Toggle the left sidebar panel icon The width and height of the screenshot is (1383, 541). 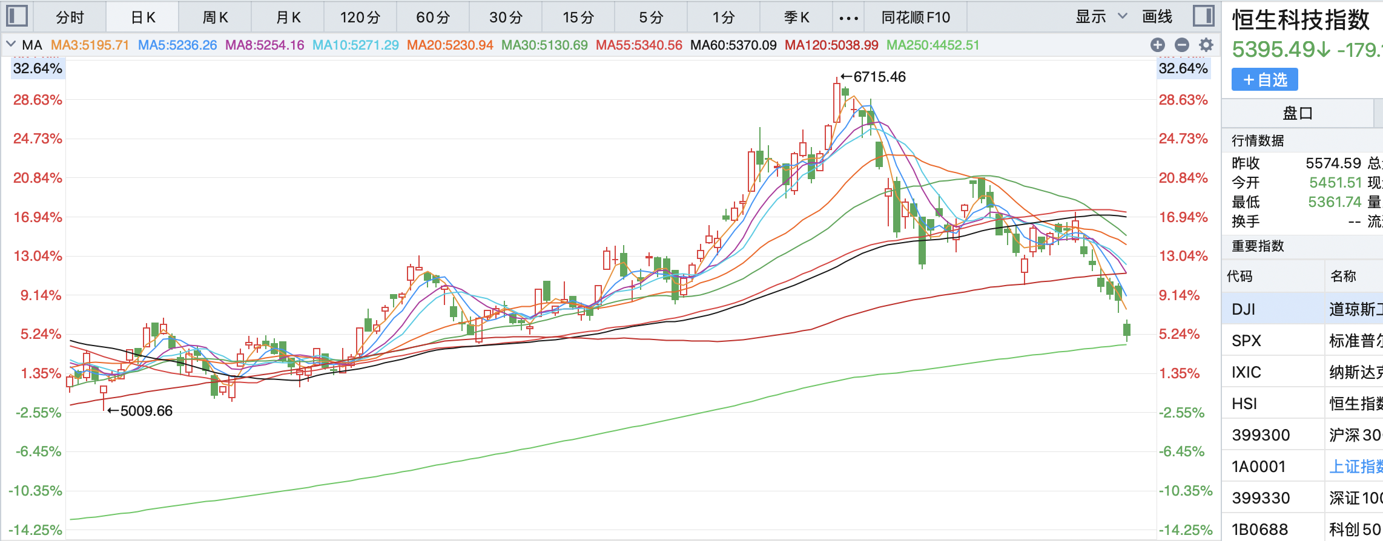tap(16, 16)
